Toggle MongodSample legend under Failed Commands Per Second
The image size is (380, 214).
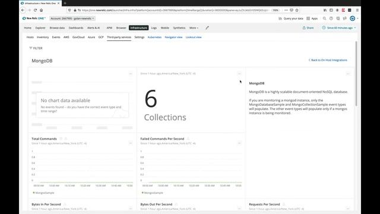[x=153, y=193]
